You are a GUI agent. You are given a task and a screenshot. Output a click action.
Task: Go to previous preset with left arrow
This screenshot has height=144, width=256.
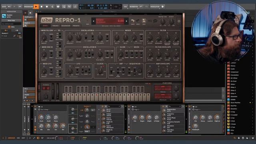tap(93, 21)
